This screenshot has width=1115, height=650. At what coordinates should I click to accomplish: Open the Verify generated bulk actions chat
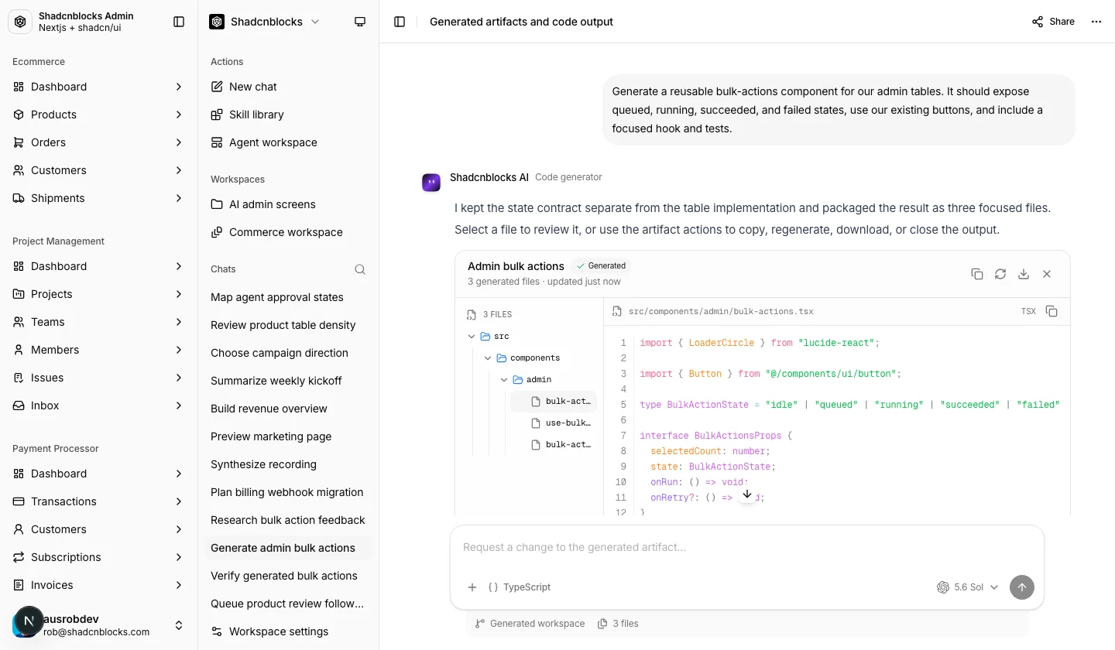pos(288,576)
